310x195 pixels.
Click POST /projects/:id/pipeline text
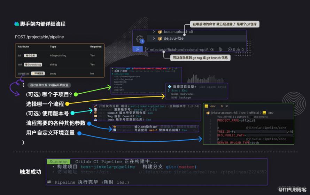coord(39,37)
